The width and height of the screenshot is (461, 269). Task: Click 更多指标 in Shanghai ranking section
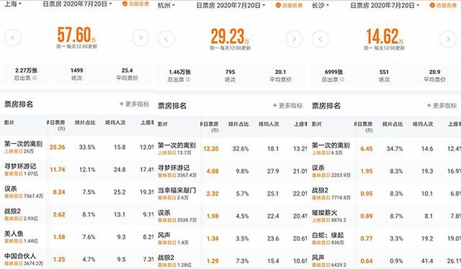[135, 104]
